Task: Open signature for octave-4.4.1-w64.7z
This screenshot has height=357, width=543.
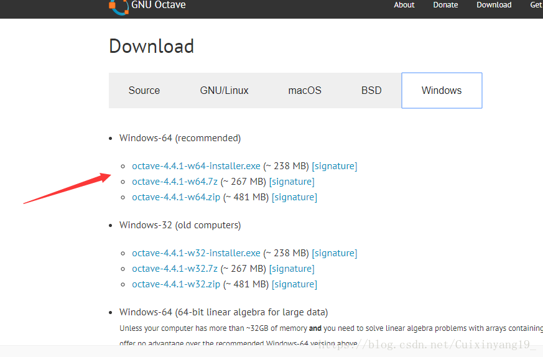Action: pyautogui.click(x=292, y=182)
